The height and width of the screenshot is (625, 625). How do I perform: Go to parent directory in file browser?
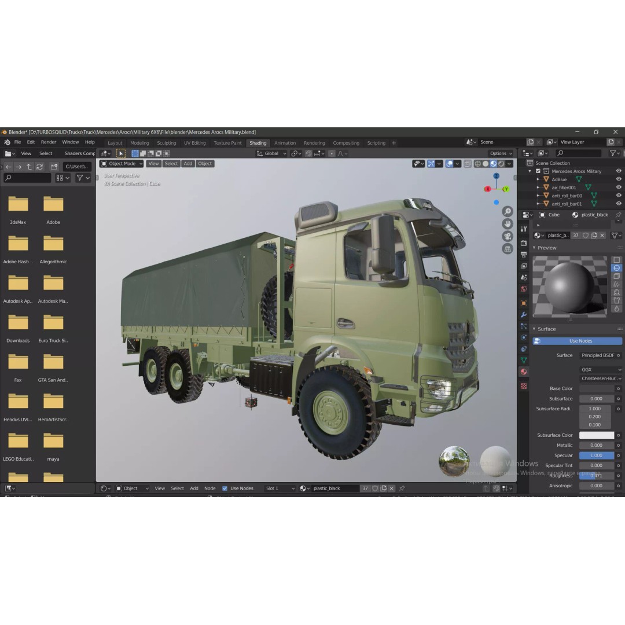29,167
